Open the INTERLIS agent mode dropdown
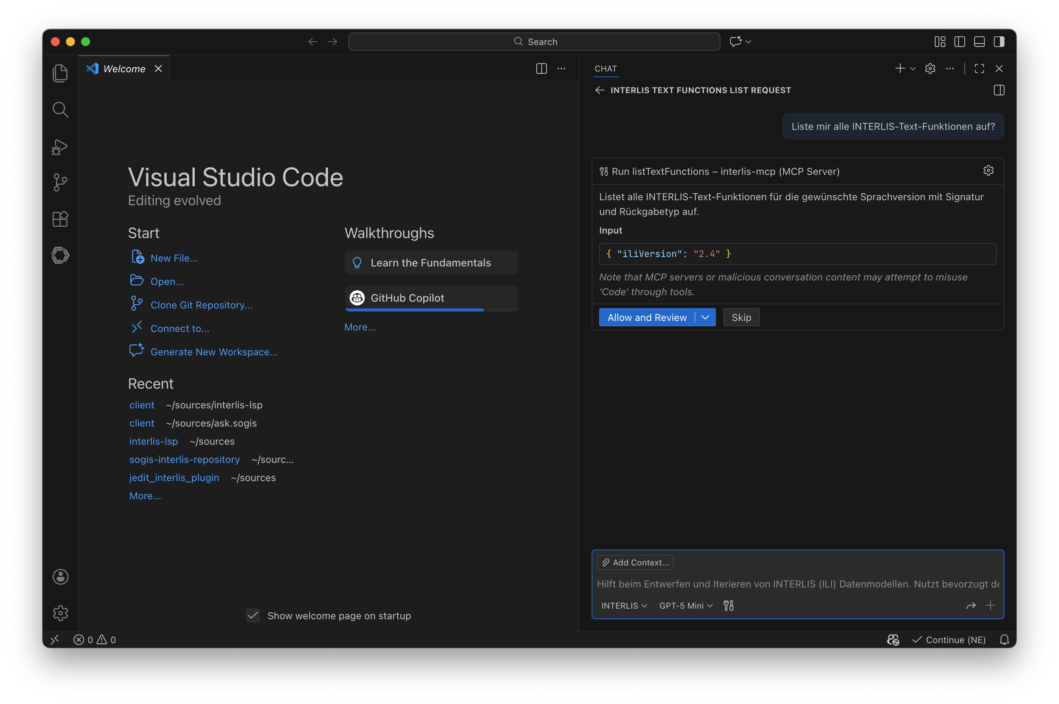 tap(624, 606)
